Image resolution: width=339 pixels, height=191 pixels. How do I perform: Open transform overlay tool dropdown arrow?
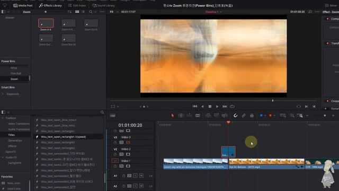(x=118, y=107)
